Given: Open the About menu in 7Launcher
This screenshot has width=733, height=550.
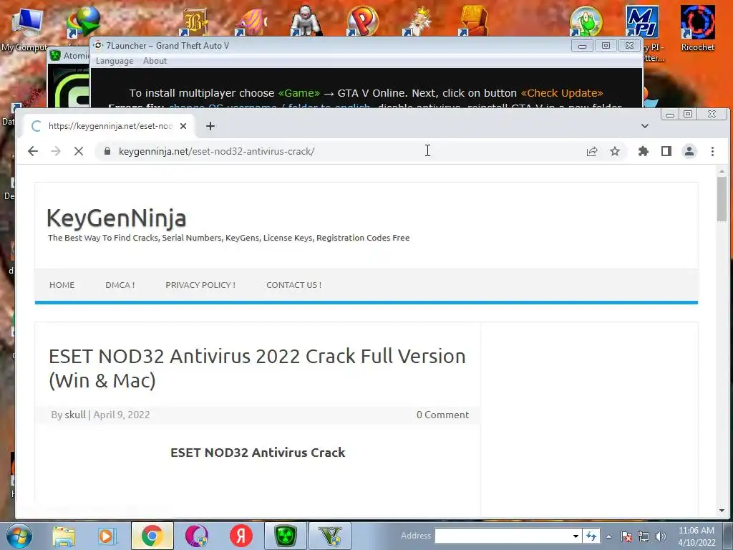Looking at the screenshot, I should coord(155,61).
